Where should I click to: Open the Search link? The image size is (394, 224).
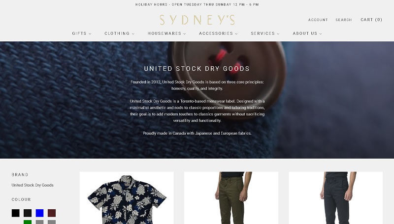coord(344,20)
